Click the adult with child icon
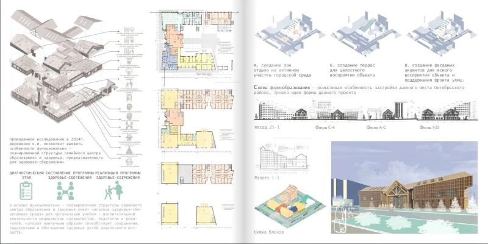Image resolution: width=488 pixels, height=244 pixels. (x=113, y=190)
